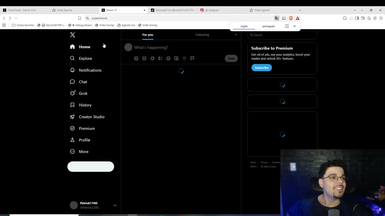Schedule the post with the calendar icon
This screenshot has height=216, width=385.
pyautogui.click(x=176, y=58)
